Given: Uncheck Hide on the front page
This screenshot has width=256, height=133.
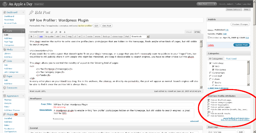Looking at the screenshot, I should [209, 100].
